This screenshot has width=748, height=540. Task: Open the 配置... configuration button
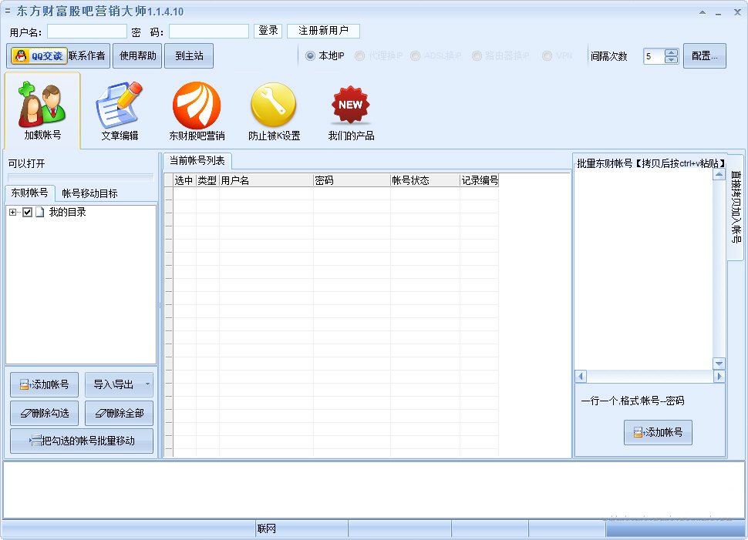click(705, 55)
